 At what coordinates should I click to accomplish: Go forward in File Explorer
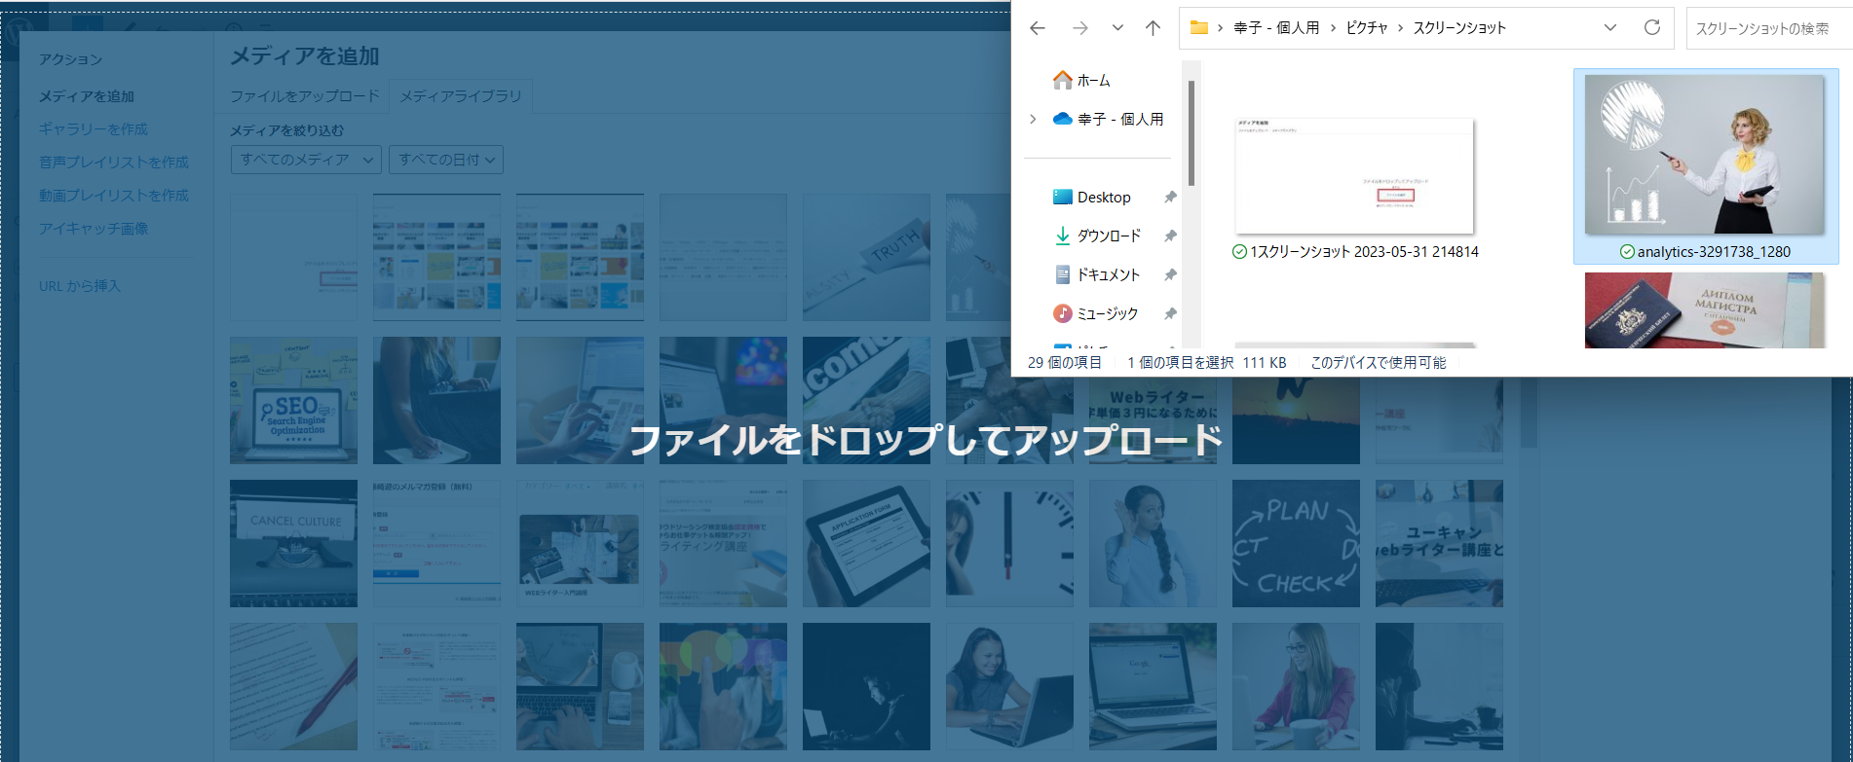1080,28
